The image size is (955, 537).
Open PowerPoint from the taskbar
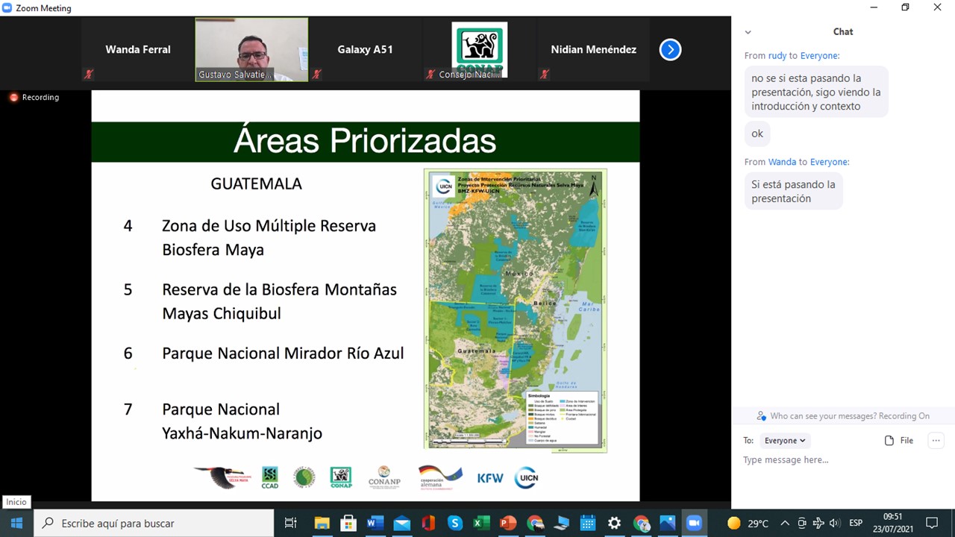[508, 523]
